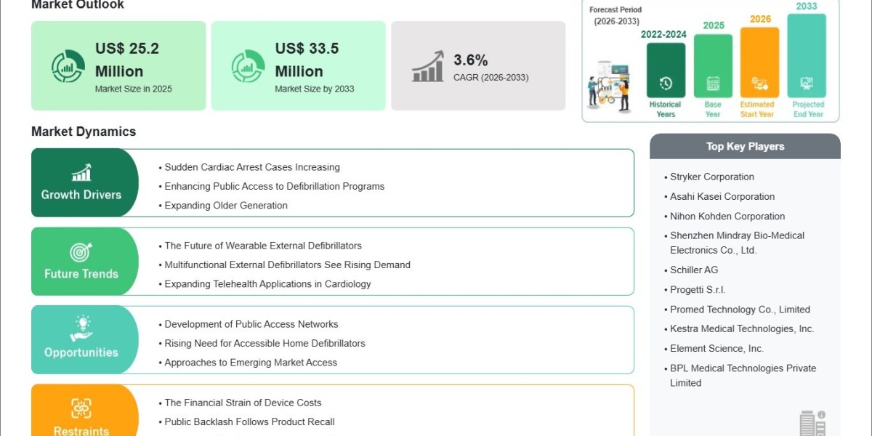
Task: Click the presentation icon in the 2033 bar
Action: pos(806,84)
